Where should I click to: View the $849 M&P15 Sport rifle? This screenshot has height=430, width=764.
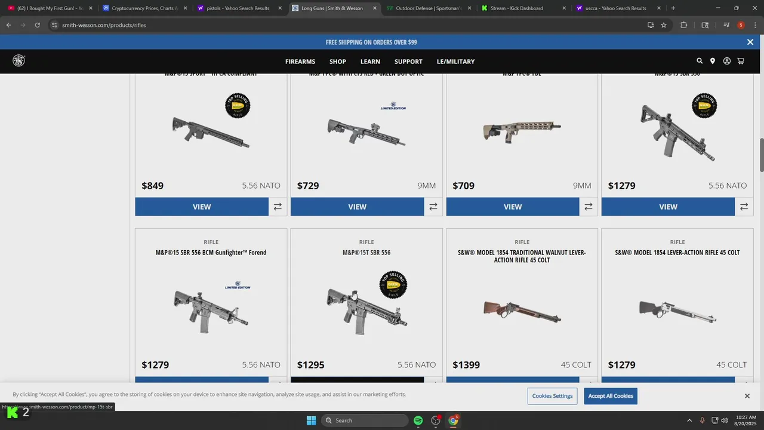202,207
